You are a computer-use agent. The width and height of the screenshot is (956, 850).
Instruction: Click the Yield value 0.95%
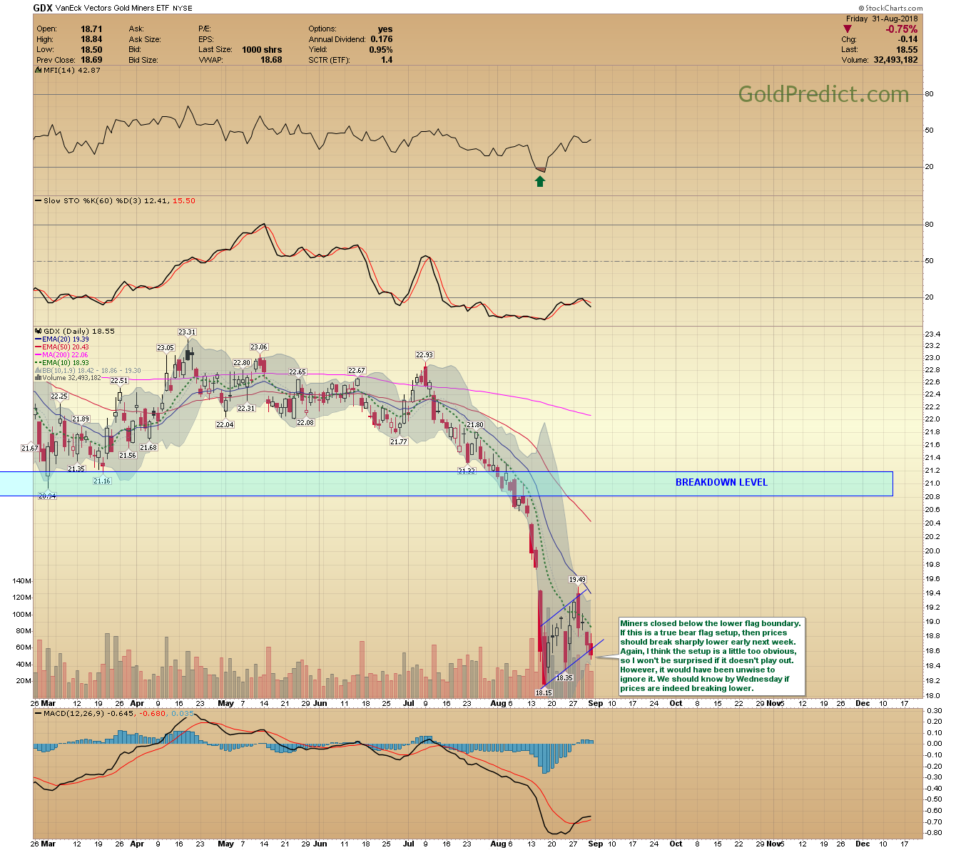[381, 50]
